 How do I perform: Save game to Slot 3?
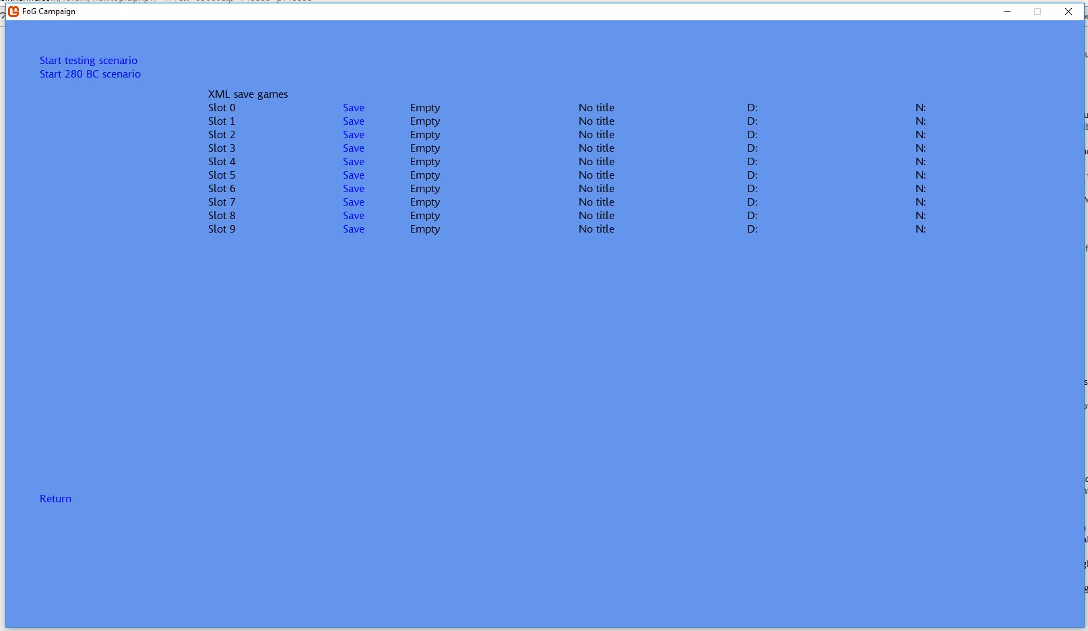tap(353, 148)
